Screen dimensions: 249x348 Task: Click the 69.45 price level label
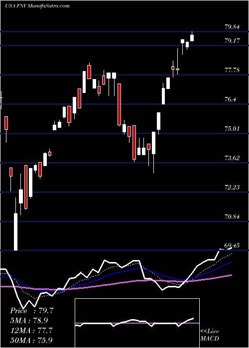pyautogui.click(x=232, y=246)
